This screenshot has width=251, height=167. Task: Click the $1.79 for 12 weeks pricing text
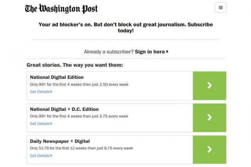click(x=81, y=148)
